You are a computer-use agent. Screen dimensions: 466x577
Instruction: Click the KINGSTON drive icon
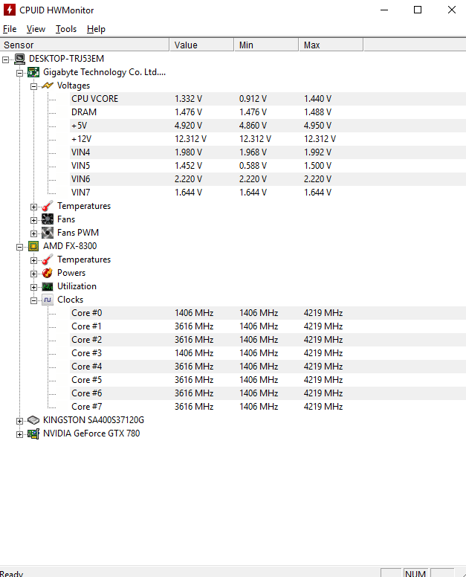33,420
